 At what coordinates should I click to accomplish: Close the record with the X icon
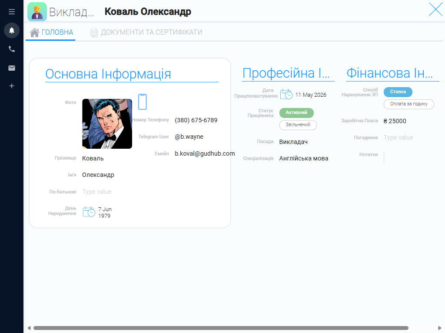pyautogui.click(x=435, y=10)
